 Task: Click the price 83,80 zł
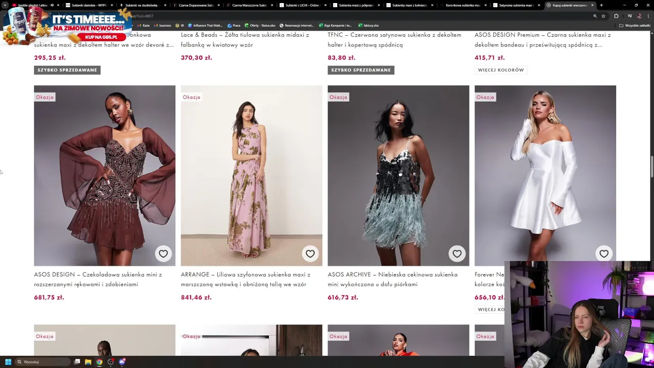(x=341, y=58)
